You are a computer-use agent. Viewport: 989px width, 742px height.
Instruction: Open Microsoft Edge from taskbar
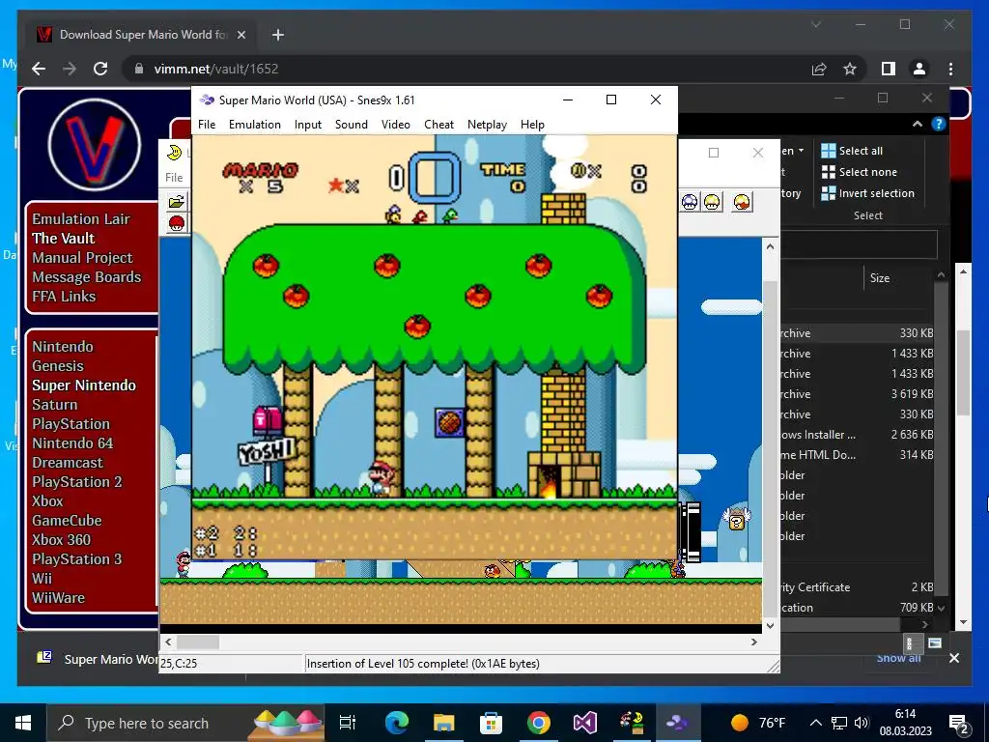[x=397, y=723]
